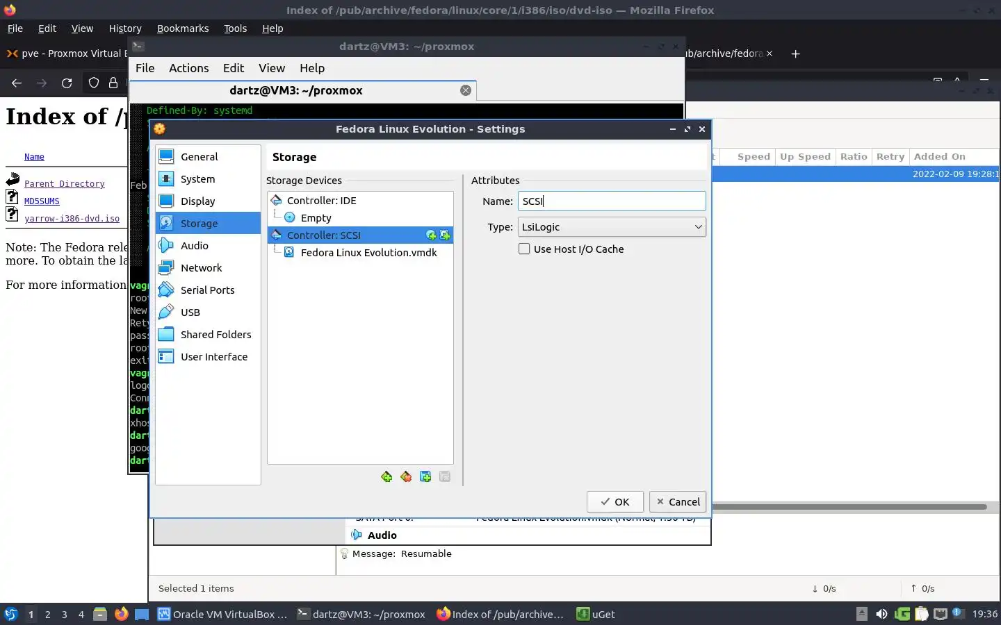Click disabled Remove attachment icon below tree
This screenshot has width=1001, height=625.
coord(445,476)
